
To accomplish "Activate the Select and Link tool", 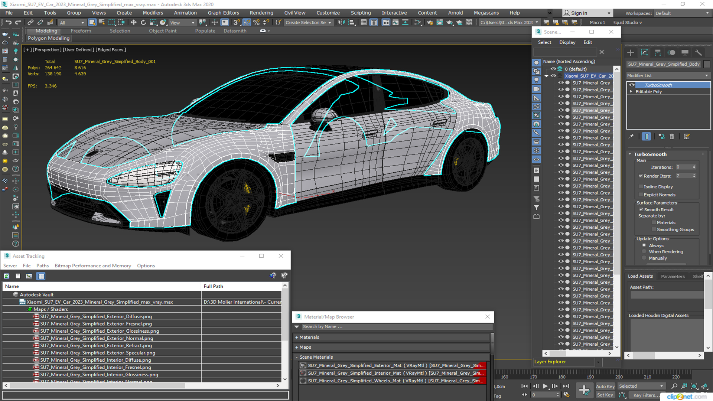I will pos(30,23).
